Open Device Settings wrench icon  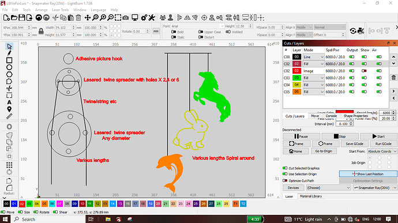(152, 17)
